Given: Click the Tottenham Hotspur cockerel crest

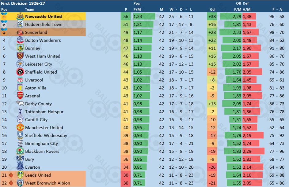Looking at the screenshot, I should click(20, 112).
